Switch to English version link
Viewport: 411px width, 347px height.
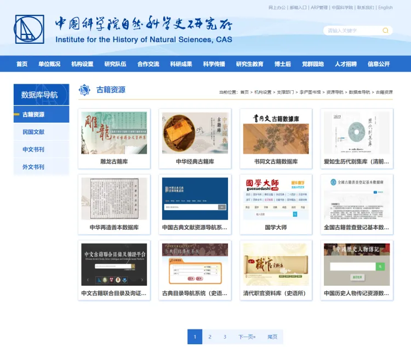[x=385, y=8]
